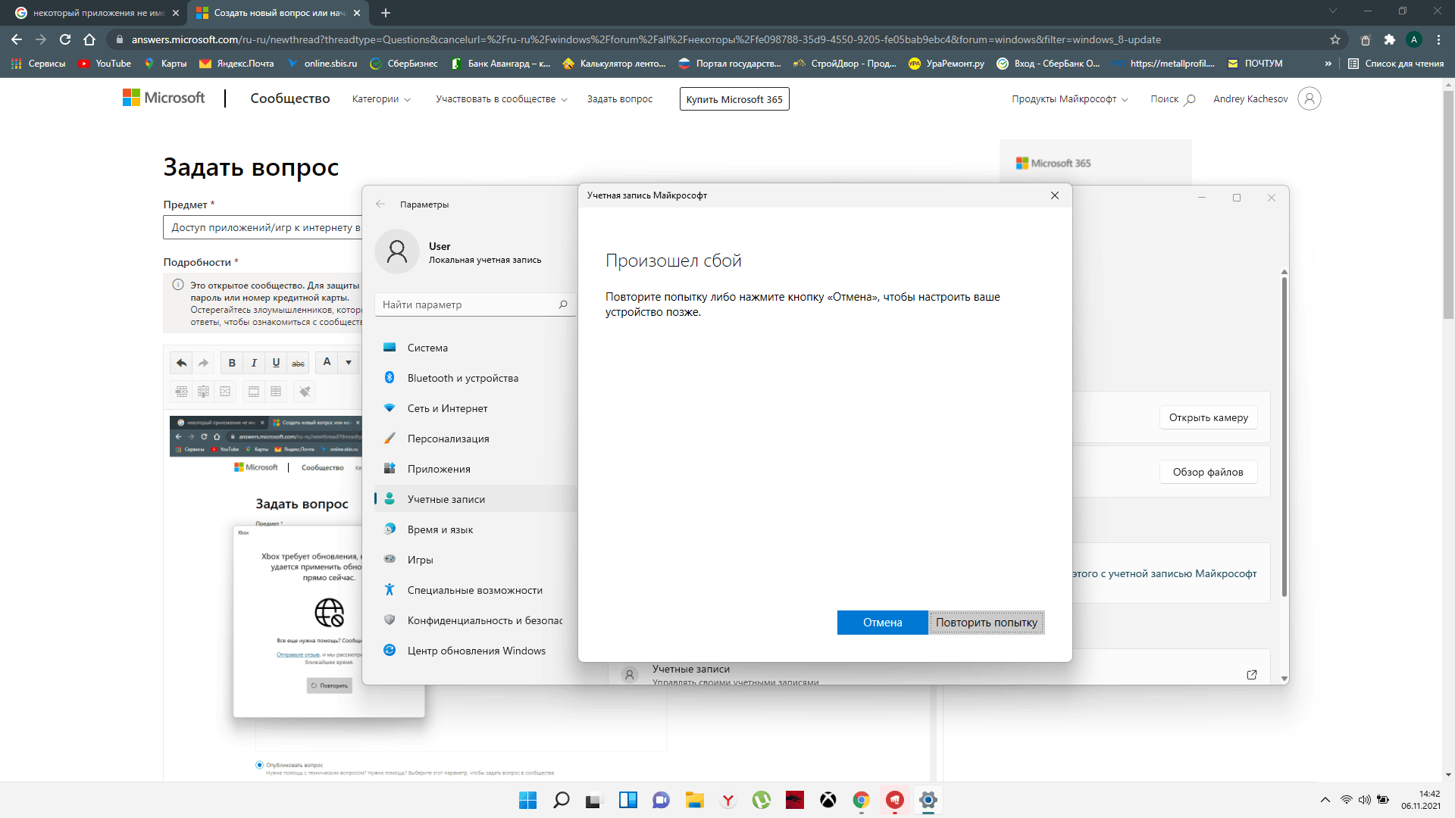Click the unlink icon in the editor toolbar

coord(305,392)
